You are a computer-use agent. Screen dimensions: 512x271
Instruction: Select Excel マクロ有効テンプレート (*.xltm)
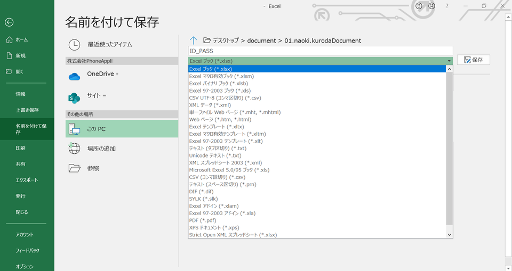317,134
